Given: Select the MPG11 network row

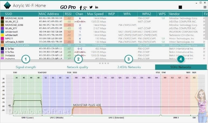Looking at the screenshot, I should coord(103,38).
